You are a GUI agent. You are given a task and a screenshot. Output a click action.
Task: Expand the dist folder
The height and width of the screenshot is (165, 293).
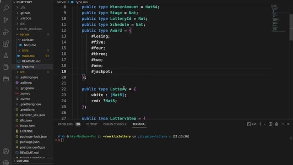point(17,23)
